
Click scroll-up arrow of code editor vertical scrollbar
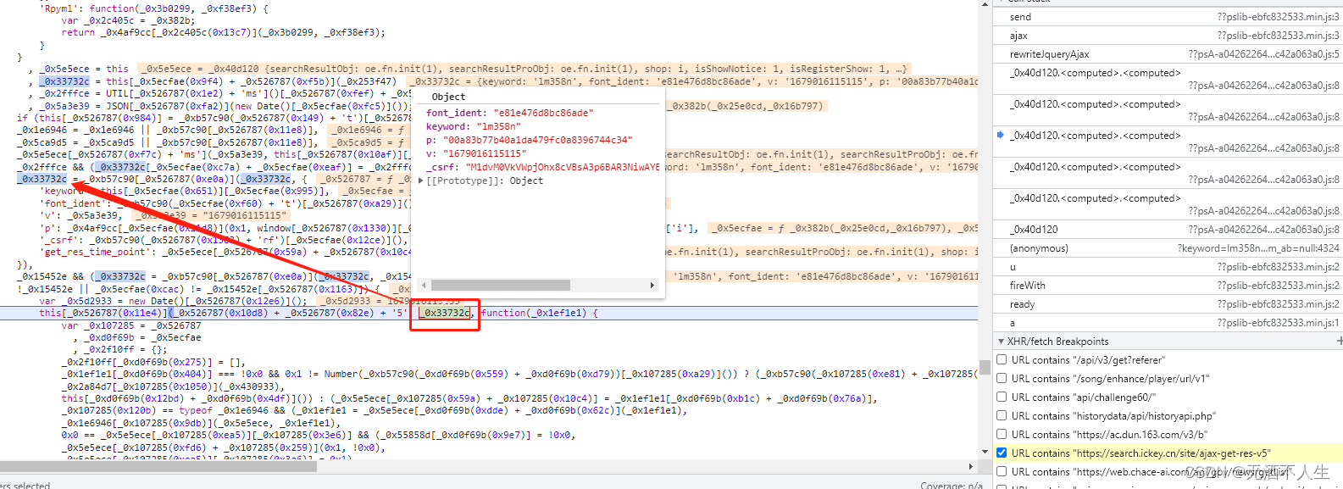(985, 4)
